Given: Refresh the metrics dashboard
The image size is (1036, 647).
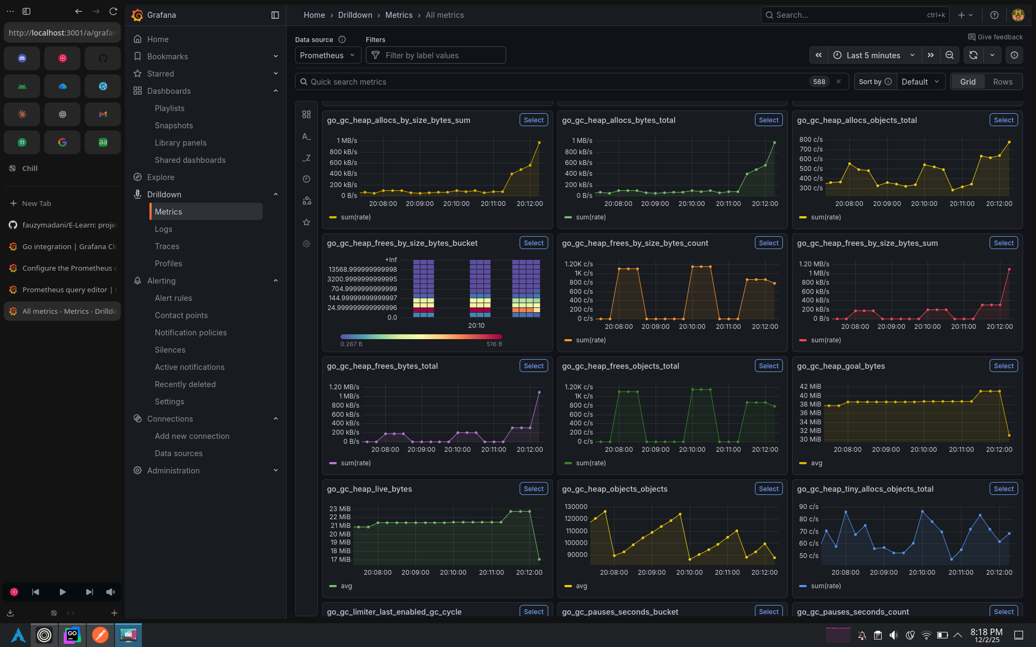Looking at the screenshot, I should pyautogui.click(x=973, y=55).
